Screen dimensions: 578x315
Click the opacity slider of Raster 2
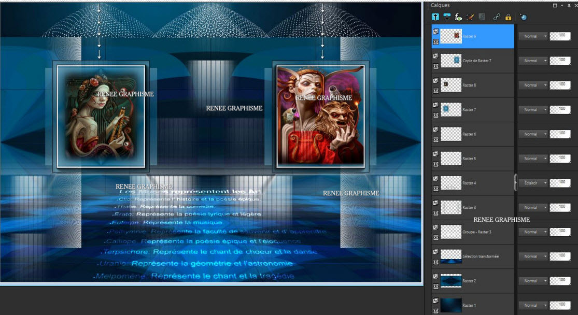click(560, 281)
